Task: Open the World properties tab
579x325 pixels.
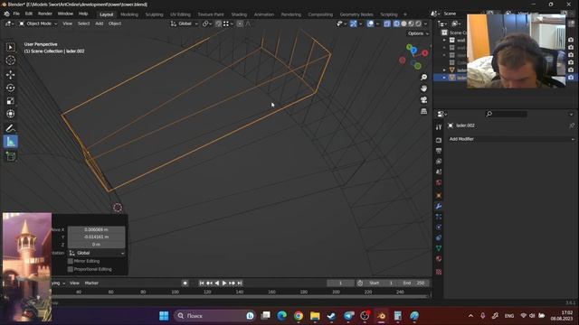Action: [x=439, y=182]
